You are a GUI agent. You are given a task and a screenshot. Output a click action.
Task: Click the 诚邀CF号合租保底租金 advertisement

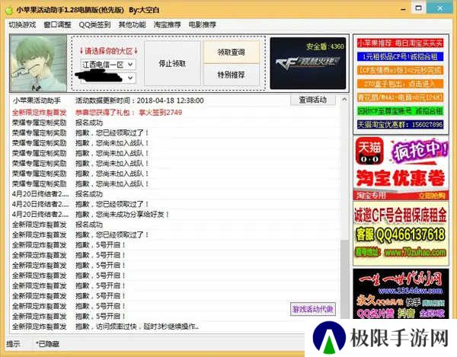tap(401, 233)
